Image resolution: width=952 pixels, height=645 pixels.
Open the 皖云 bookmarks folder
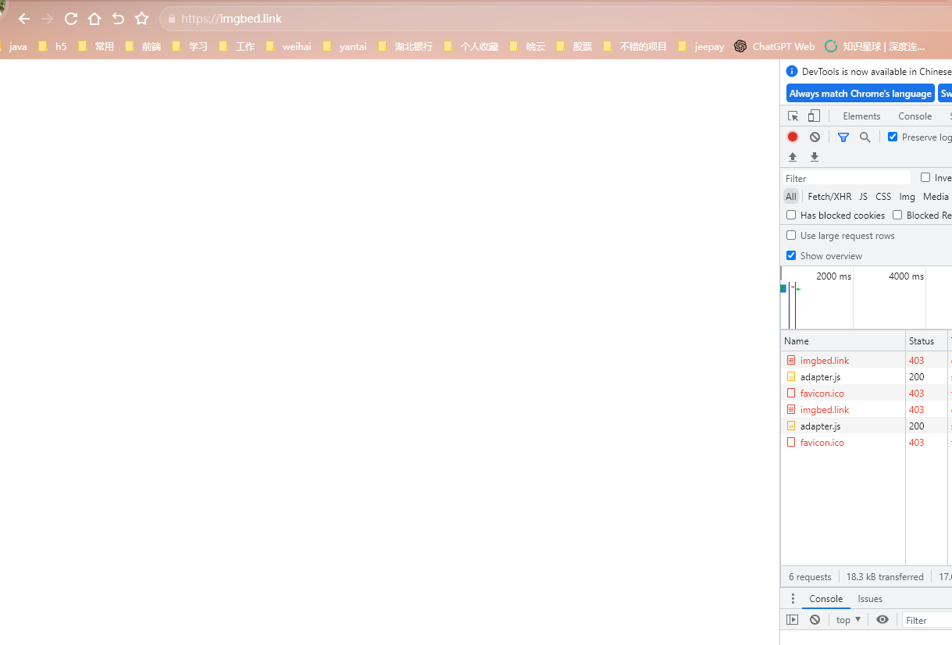tap(527, 47)
